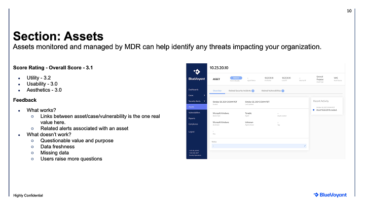
Task: Open Compliance in the sidebar
Action: pyautogui.click(x=193, y=124)
